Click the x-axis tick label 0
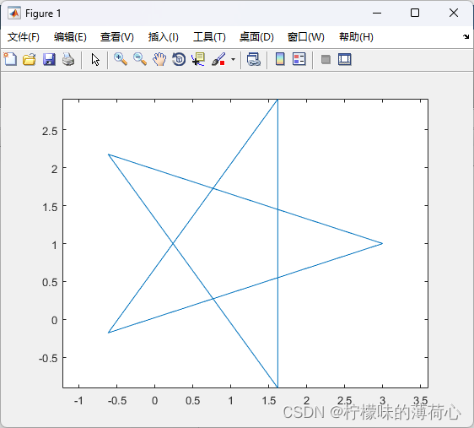The width and height of the screenshot is (474, 428). click(x=155, y=401)
